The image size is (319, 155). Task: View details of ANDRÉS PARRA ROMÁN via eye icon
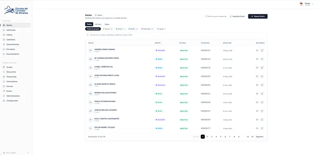257,50
